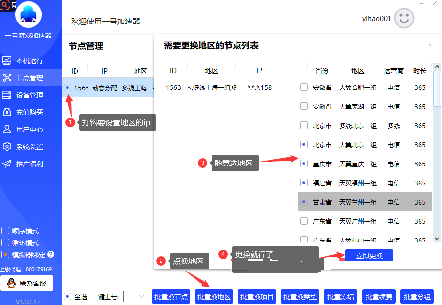Viewport: 442px width, 305px height.
Task: Click the 重庆市 province cell
Action: [x=322, y=164]
